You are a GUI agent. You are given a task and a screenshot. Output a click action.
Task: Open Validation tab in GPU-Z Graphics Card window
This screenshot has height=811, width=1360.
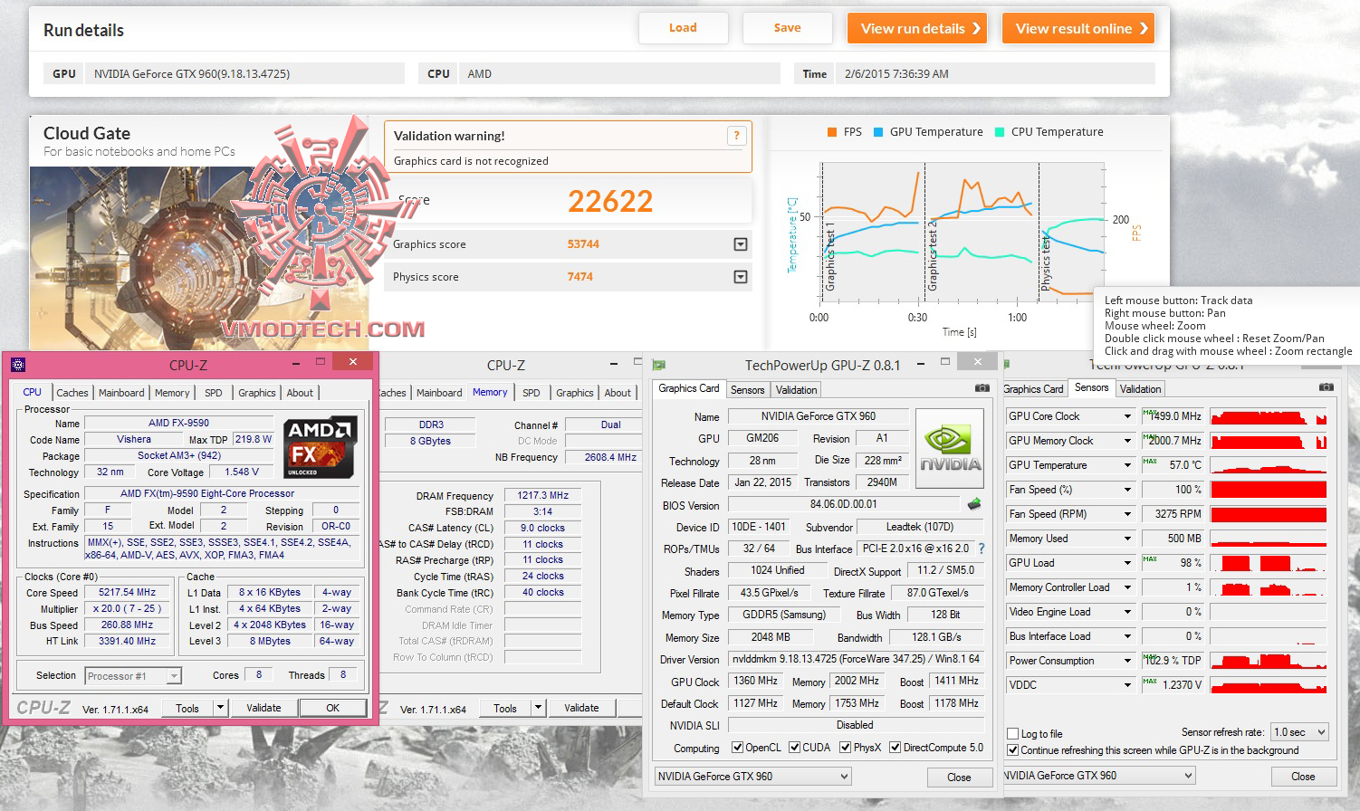tap(797, 390)
